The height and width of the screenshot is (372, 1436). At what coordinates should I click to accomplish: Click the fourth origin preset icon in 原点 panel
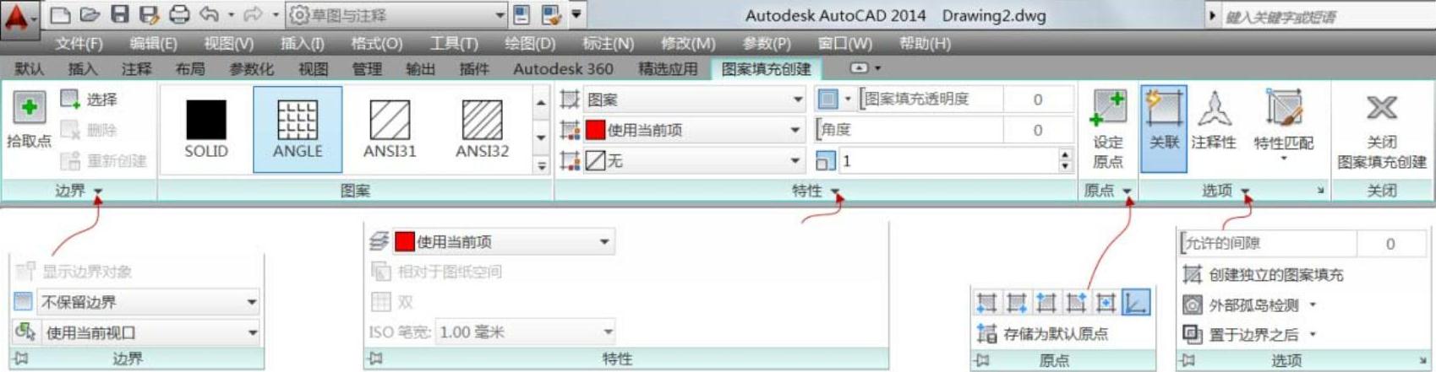[1076, 302]
